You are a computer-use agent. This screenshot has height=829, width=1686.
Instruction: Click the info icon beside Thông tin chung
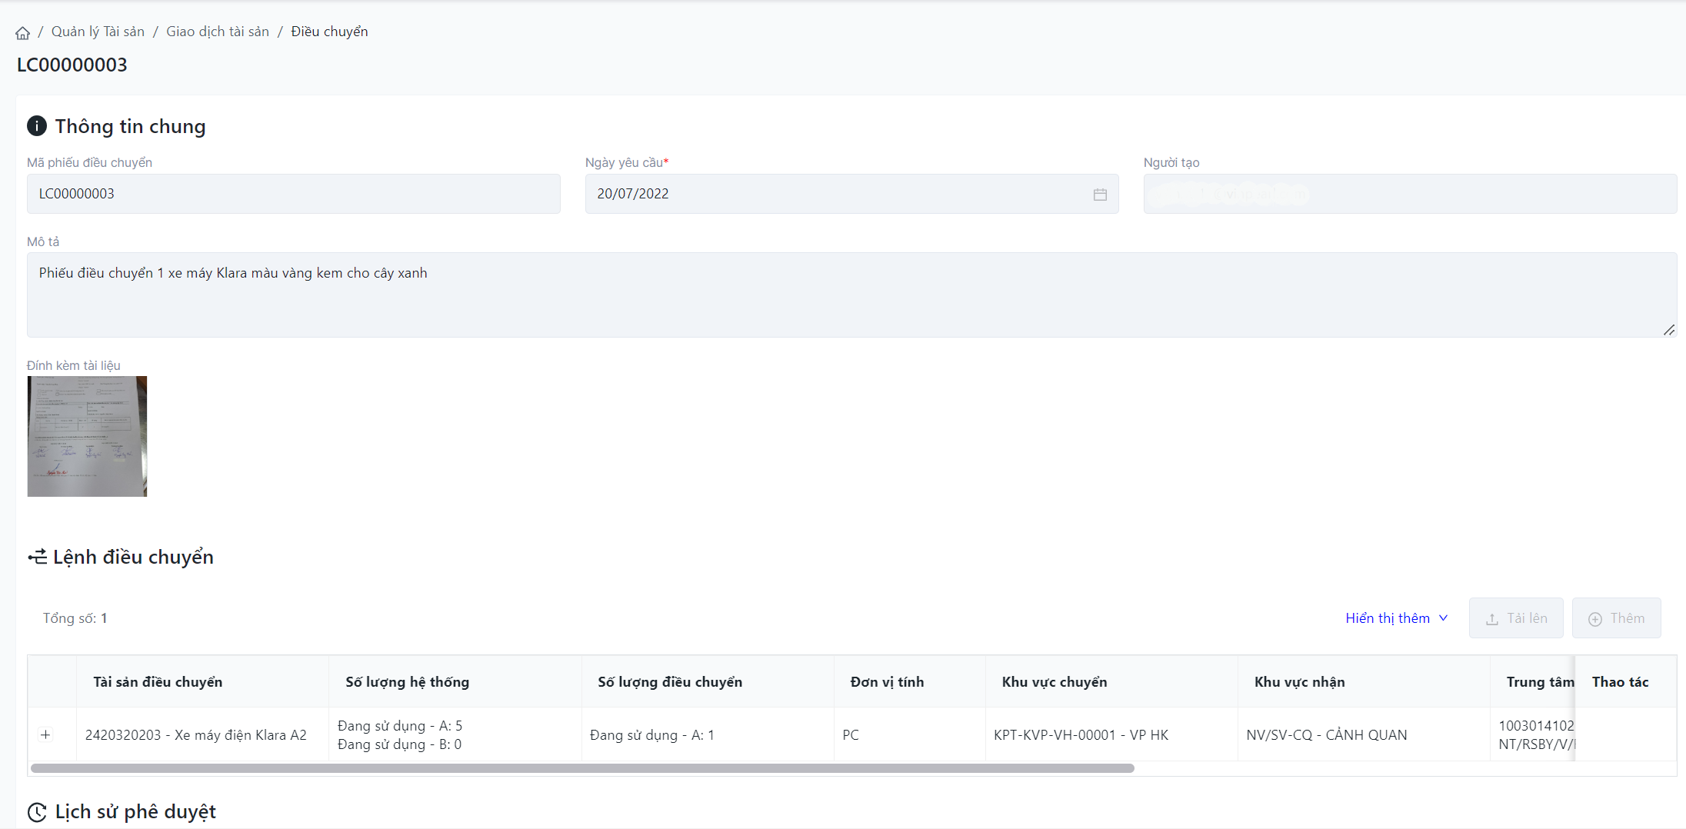pyautogui.click(x=37, y=126)
